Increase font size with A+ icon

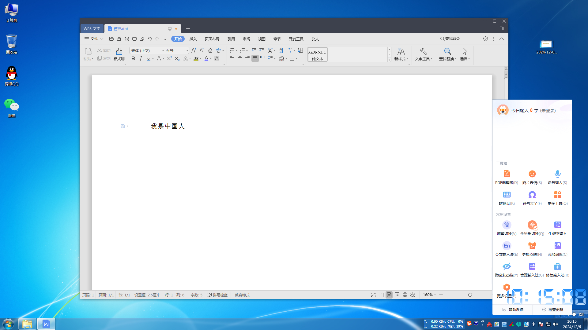(194, 50)
